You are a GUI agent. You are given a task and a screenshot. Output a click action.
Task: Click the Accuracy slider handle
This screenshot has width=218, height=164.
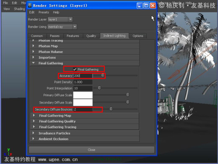[x=103, y=75]
